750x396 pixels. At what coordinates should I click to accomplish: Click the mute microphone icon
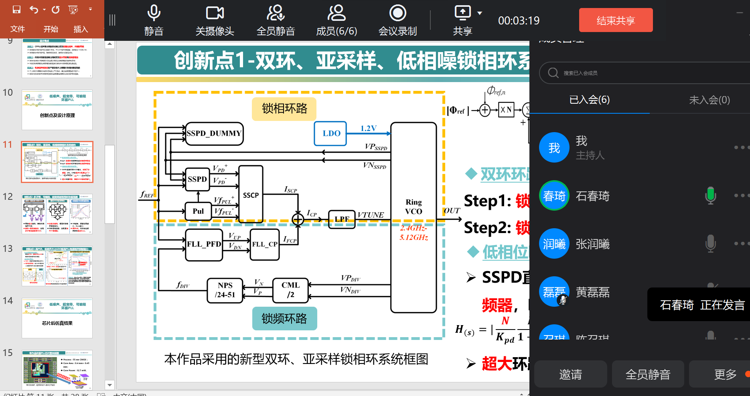click(154, 14)
